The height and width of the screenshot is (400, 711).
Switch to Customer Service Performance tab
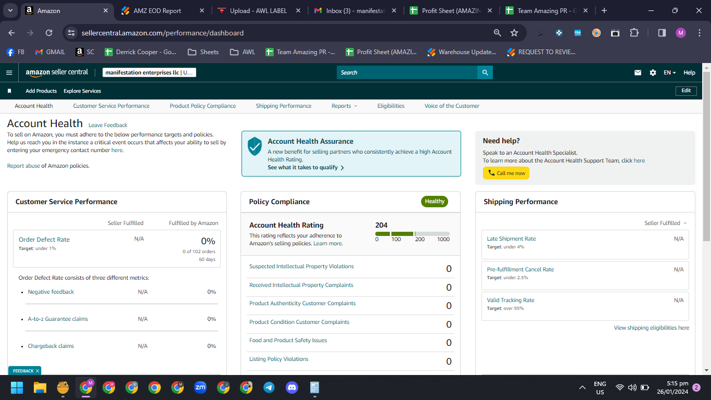(111, 106)
